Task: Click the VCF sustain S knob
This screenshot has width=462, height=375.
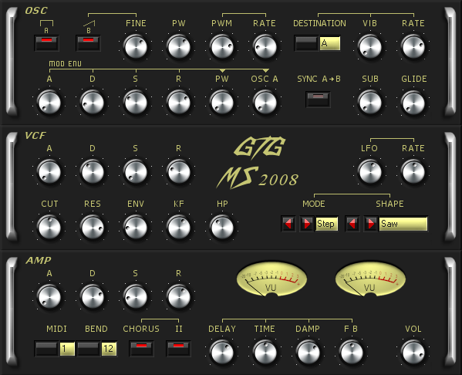Action: (x=136, y=172)
